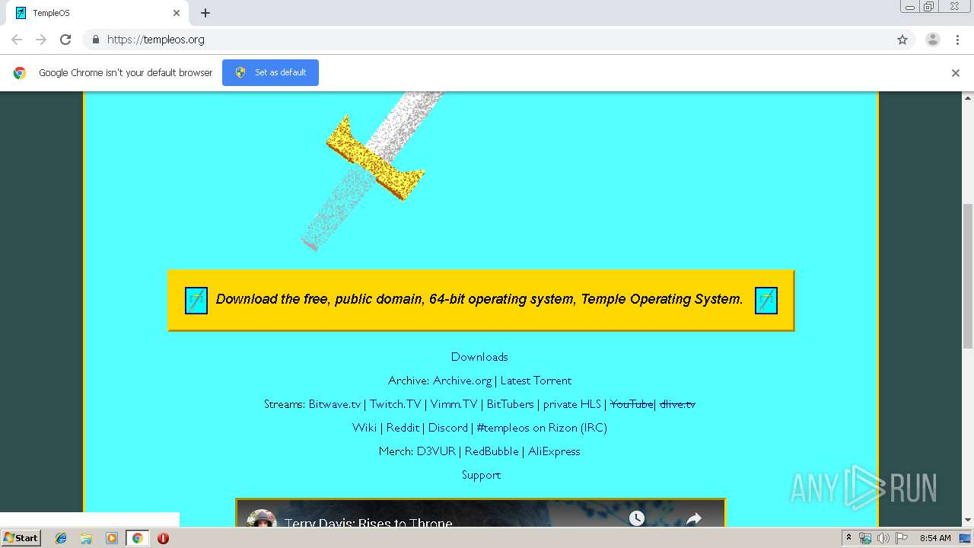
Task: Open the D3VUR merch link
Action: [436, 451]
